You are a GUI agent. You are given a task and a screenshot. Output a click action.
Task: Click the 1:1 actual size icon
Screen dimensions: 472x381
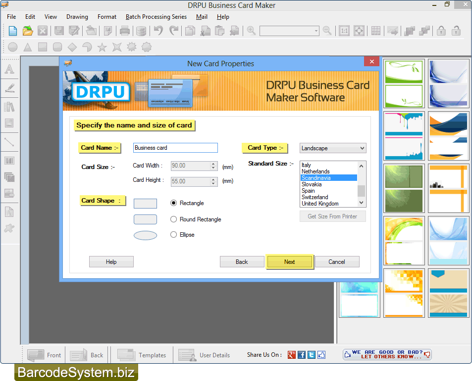344,31
